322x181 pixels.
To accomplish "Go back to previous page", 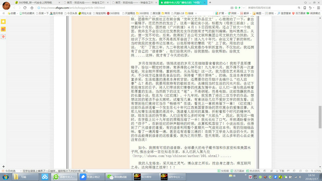I will point(14,8).
